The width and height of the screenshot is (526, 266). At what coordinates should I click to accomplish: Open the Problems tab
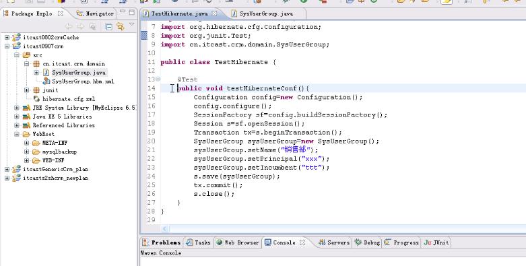(x=162, y=242)
